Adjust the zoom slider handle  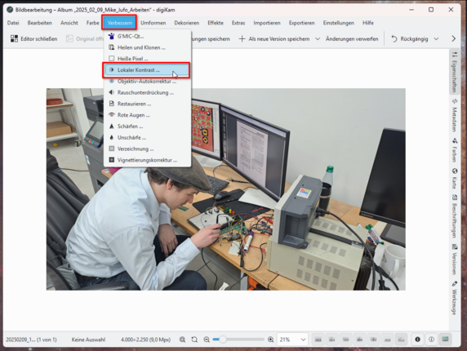tap(222, 340)
